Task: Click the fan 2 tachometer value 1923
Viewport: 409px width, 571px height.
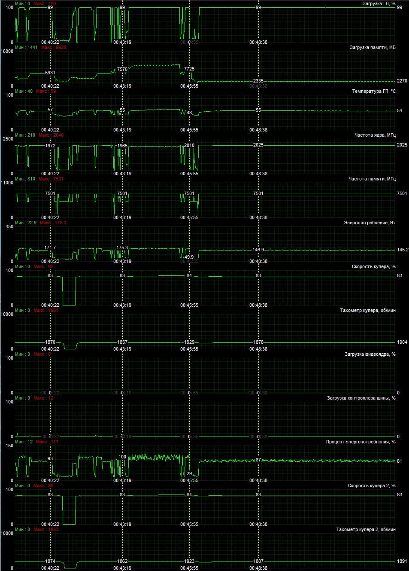Action: tap(189, 561)
